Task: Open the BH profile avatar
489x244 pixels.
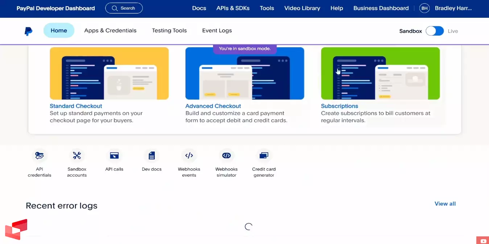Action: pyautogui.click(x=424, y=8)
